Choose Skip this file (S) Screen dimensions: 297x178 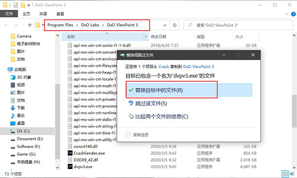[x=148, y=103]
